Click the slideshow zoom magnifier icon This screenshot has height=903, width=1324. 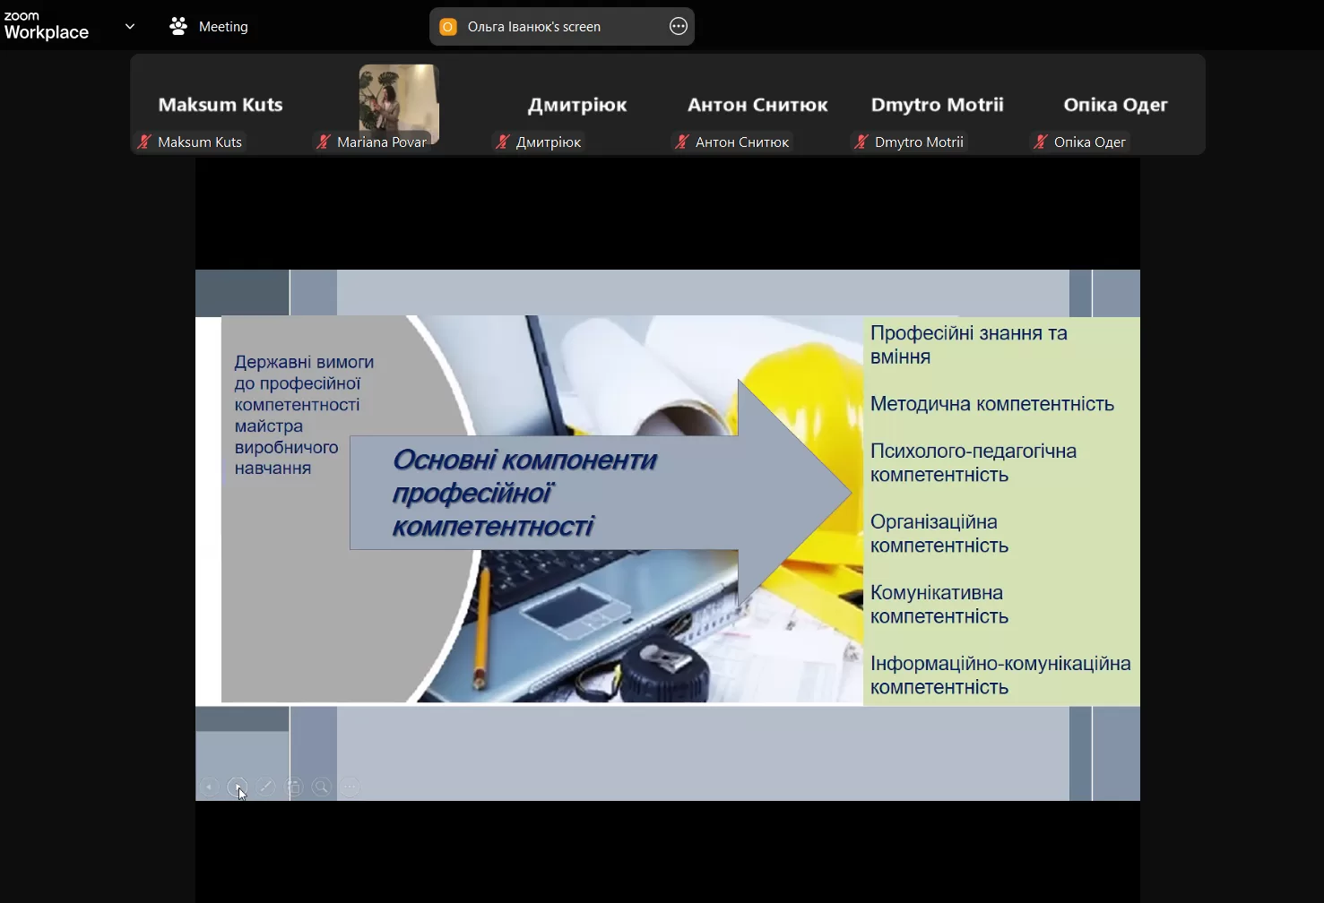(x=322, y=787)
